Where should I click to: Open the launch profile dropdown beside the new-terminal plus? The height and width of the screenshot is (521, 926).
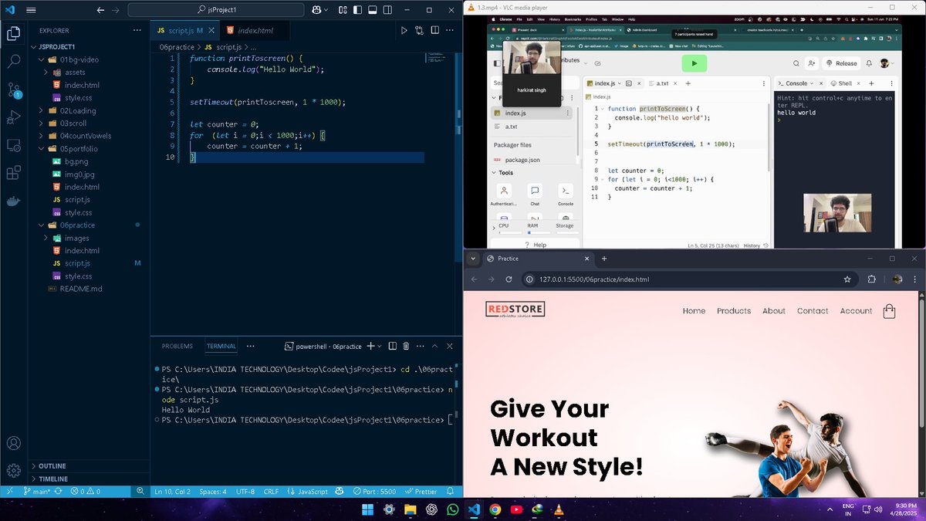(x=381, y=346)
